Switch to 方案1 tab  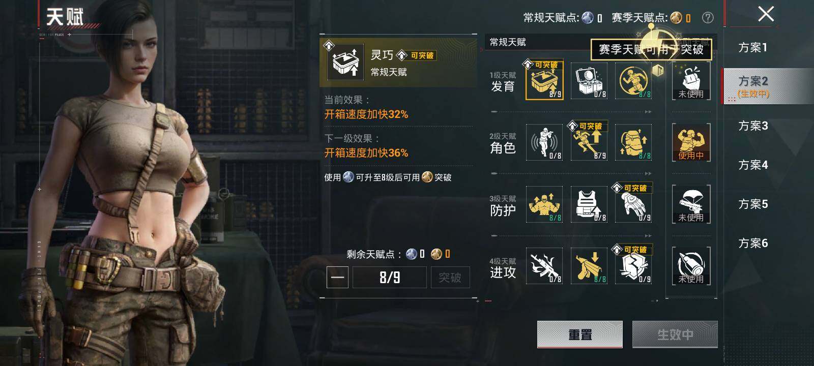pos(753,48)
